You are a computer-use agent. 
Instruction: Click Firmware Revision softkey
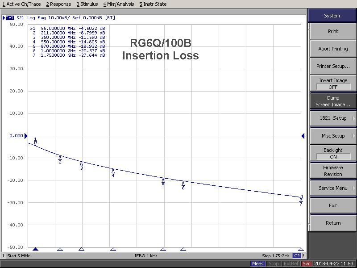point(333,171)
